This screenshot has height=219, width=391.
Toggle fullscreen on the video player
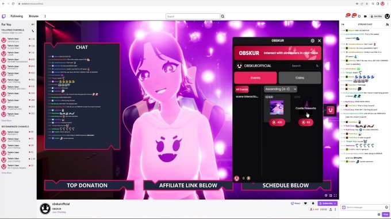tap(335, 195)
